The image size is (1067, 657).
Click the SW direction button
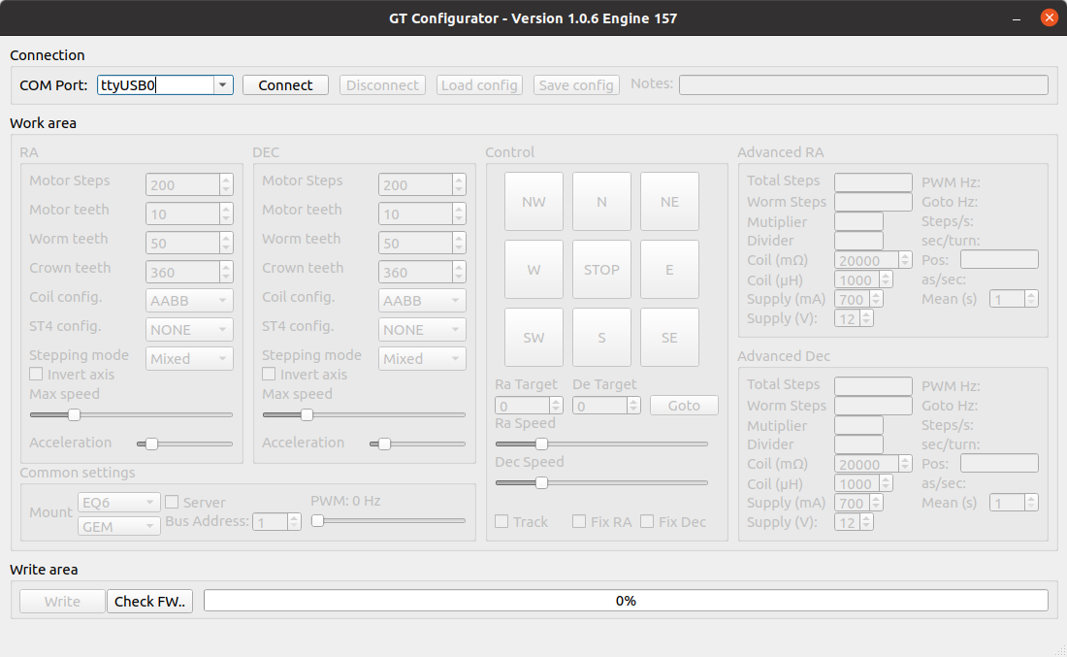point(533,338)
